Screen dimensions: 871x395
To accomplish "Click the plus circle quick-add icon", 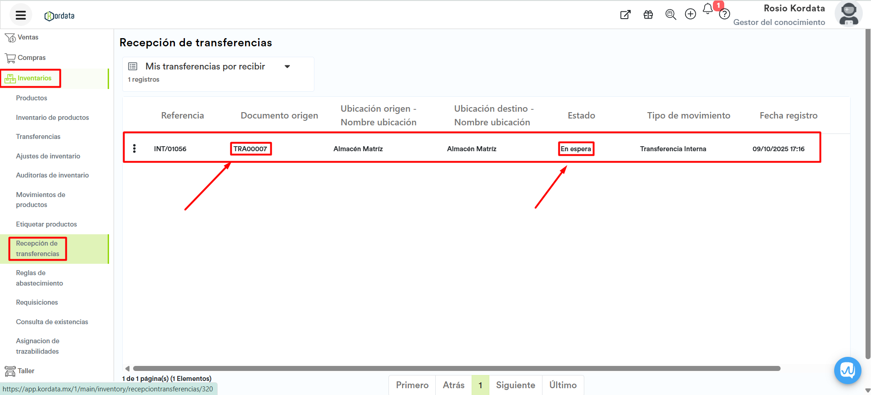I will [x=690, y=15].
